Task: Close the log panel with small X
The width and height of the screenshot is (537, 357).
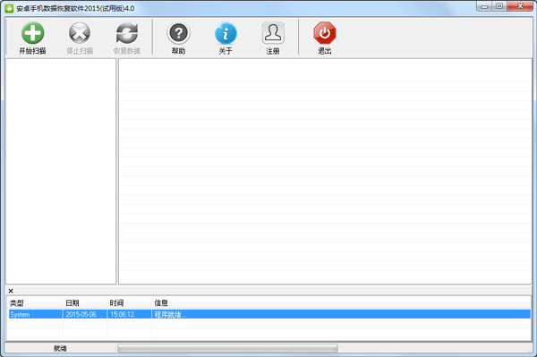Action: 11,291
